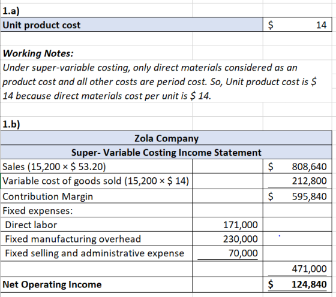Select the 'Sales (15,200 × $ 53.20)' cell
336x297 pixels.
click(x=97, y=166)
